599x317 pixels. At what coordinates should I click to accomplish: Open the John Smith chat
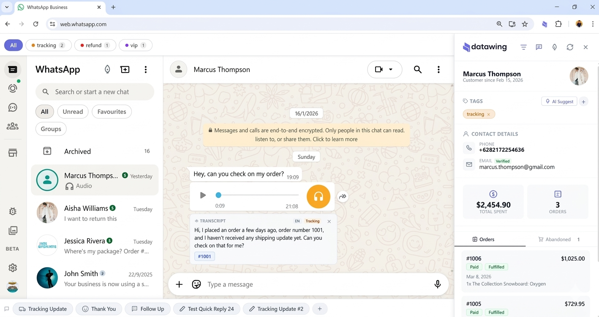[x=95, y=278]
